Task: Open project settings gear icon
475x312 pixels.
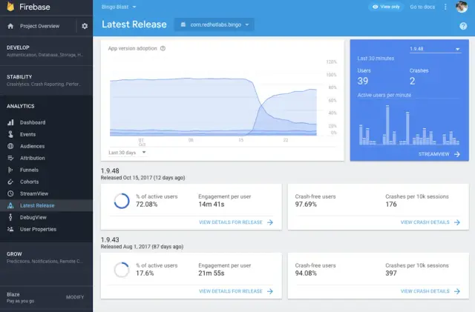Action: click(85, 26)
